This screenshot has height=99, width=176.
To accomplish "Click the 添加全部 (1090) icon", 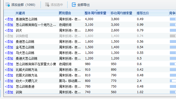I will pos(8,5).
